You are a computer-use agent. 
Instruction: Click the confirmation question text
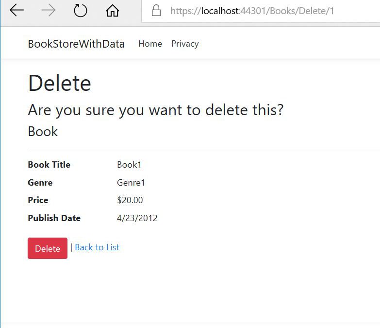click(155, 110)
